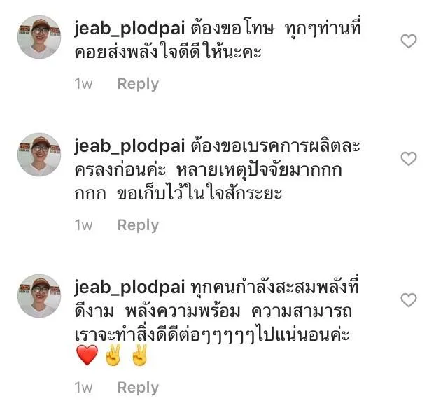The image size is (448, 403).
Task: Click the 1w timestamp below the emoji comment
Action: click(x=83, y=388)
